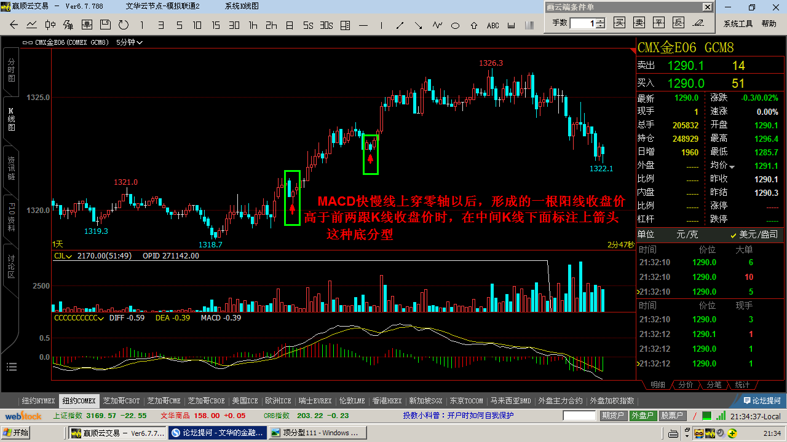Switch chart to 1-minute period
Viewport: 787px width, 442px height.
[x=142, y=25]
